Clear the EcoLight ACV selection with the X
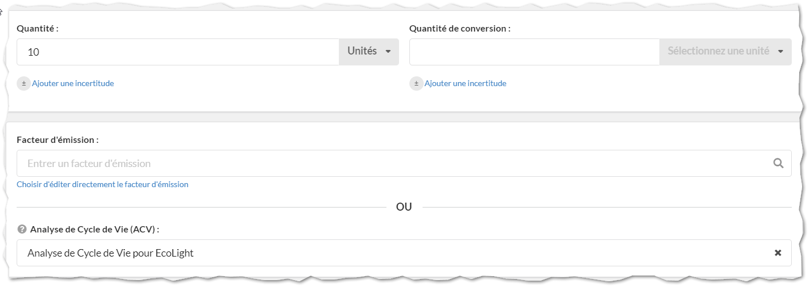Image resolution: width=809 pixels, height=287 pixels. coord(778,253)
